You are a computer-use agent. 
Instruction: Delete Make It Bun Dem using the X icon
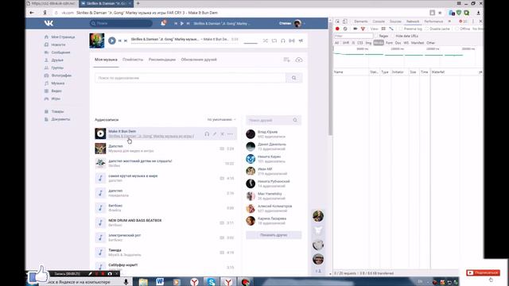(x=223, y=134)
